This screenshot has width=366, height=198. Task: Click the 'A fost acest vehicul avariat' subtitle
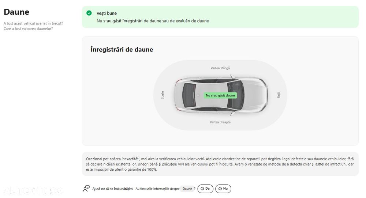(x=33, y=23)
